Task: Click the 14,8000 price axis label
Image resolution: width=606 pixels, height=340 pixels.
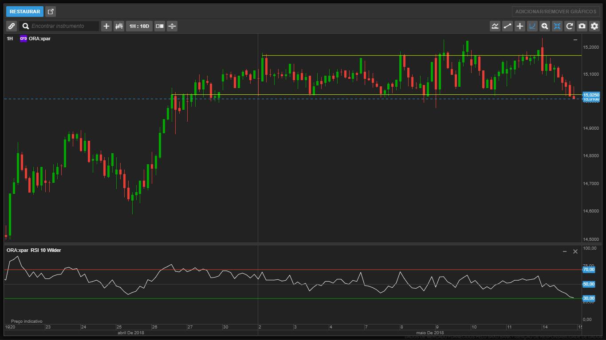Action: coord(591,156)
